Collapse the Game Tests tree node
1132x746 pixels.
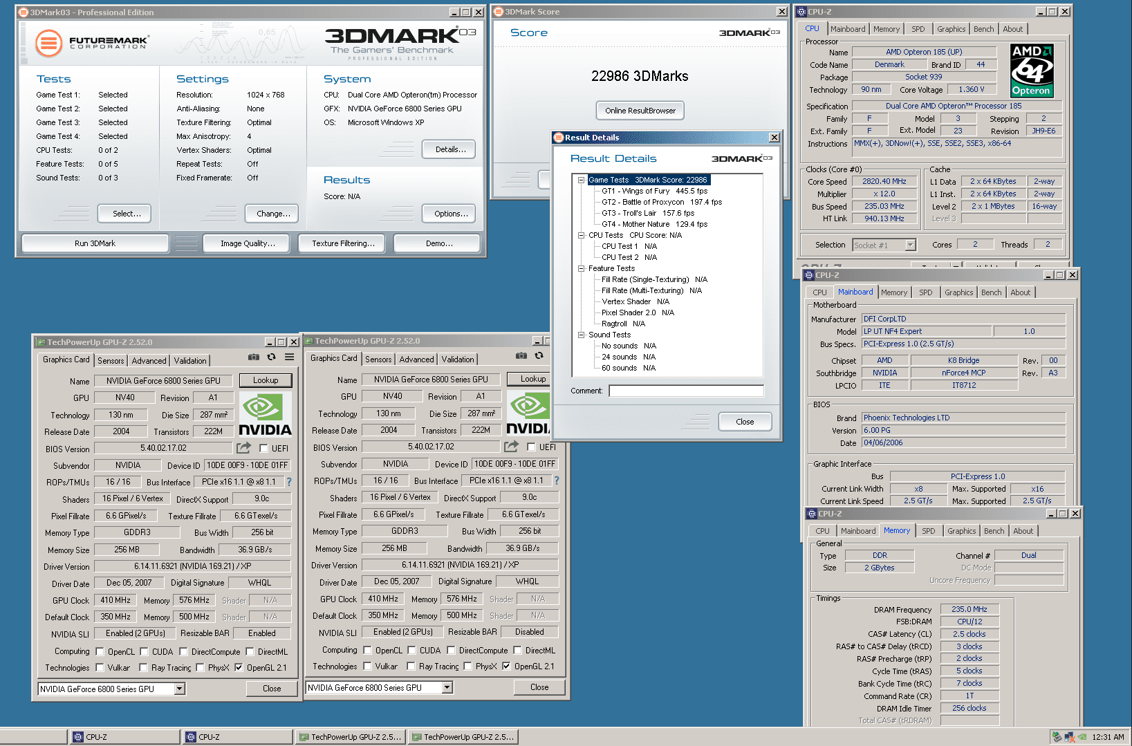(x=582, y=180)
